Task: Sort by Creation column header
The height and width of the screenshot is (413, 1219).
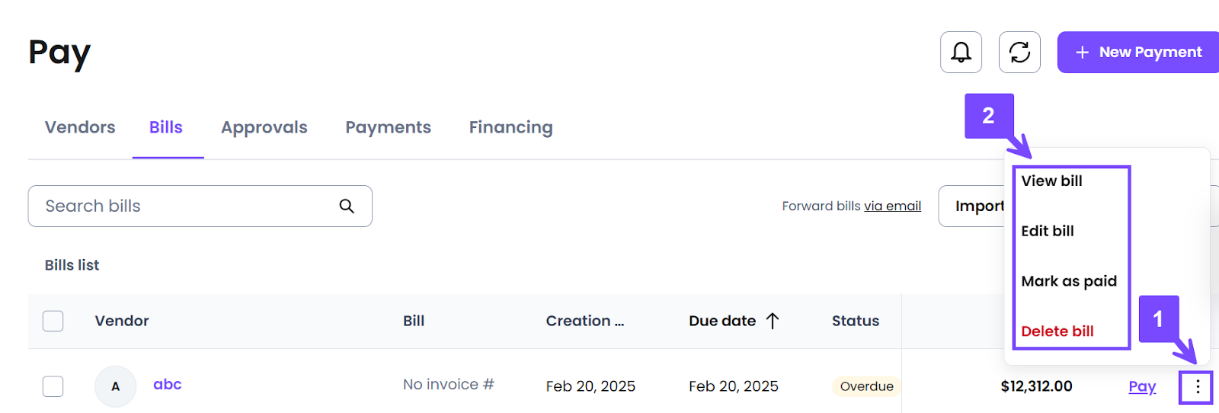Action: pyautogui.click(x=585, y=321)
